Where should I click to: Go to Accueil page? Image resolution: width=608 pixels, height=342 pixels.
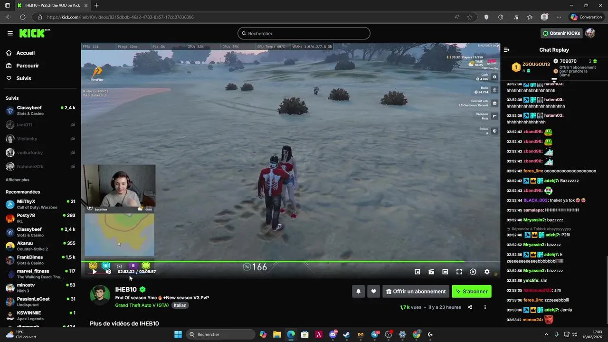(26, 53)
